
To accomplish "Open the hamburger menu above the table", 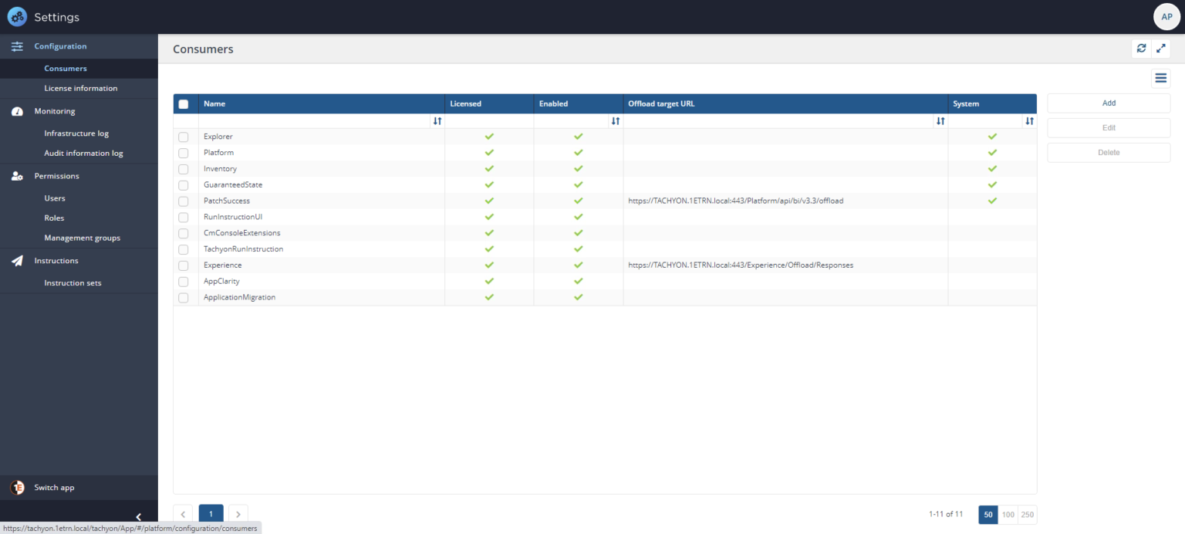I will click(1160, 78).
